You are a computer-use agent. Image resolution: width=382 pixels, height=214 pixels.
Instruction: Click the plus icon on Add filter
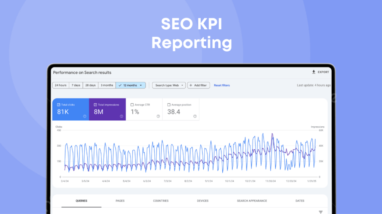coord(191,85)
